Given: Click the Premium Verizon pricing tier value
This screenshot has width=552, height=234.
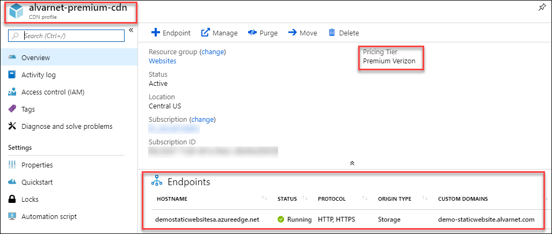Looking at the screenshot, I should pyautogui.click(x=389, y=61).
